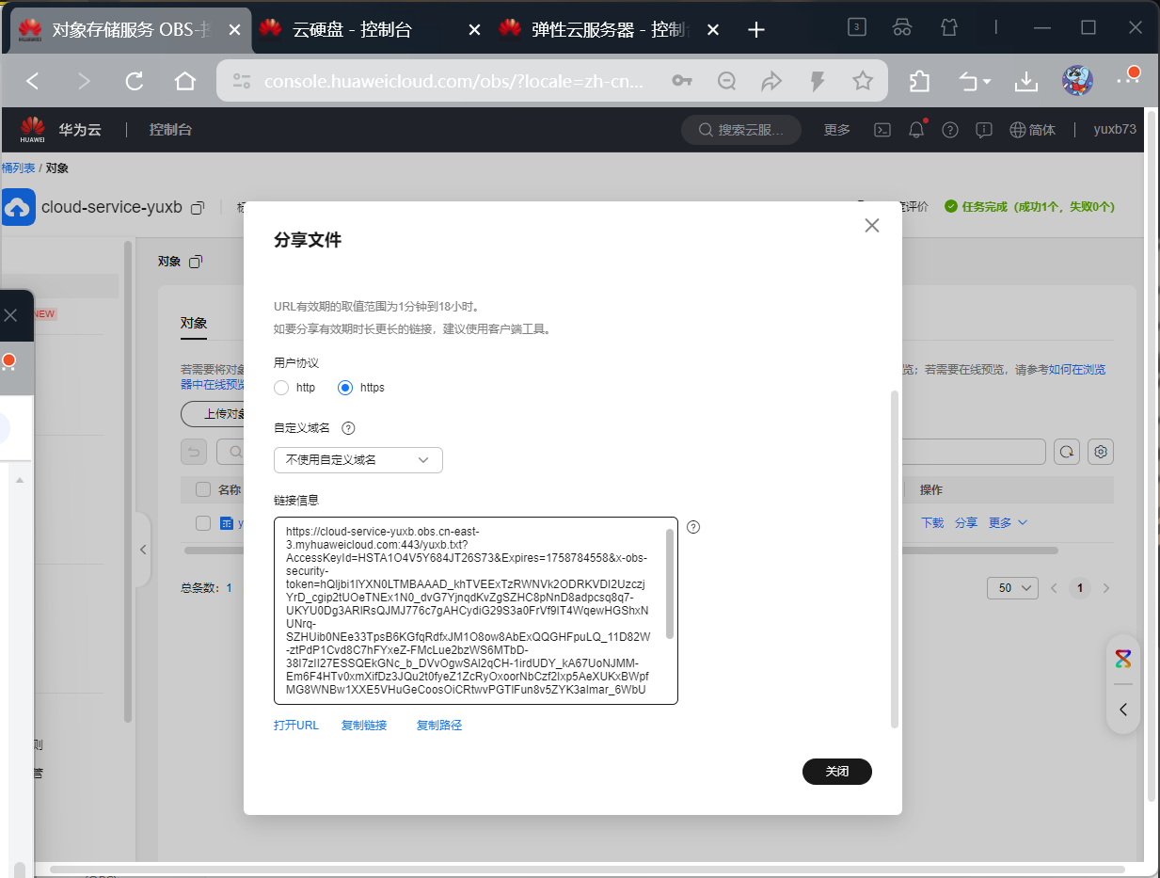The width and height of the screenshot is (1160, 878).
Task: Click page number 1 in pagination
Action: click(1080, 588)
